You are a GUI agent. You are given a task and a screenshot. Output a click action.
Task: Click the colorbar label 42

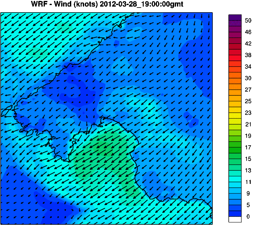(x=248, y=44)
